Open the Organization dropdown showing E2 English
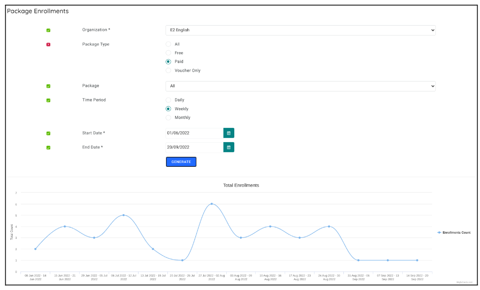Screen dimensions: 480x290 [x=300, y=30]
